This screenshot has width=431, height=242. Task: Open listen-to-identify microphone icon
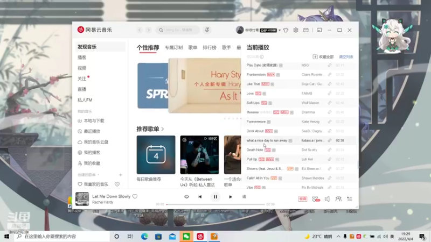point(207,30)
